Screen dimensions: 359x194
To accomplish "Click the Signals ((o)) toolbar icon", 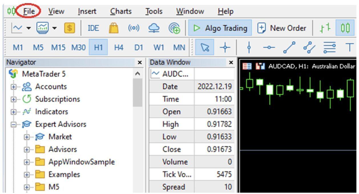I will coord(133,28).
